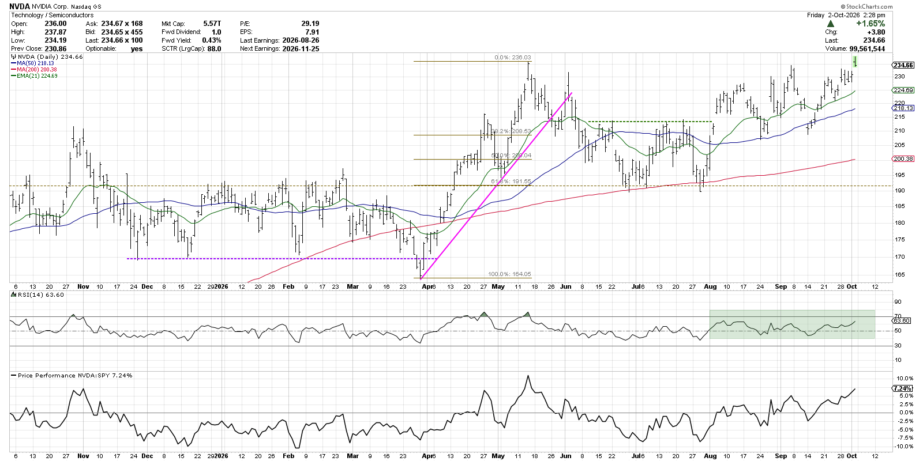Click the EPS value 7.91
Viewport: 923px width, 461px height.
coord(312,32)
